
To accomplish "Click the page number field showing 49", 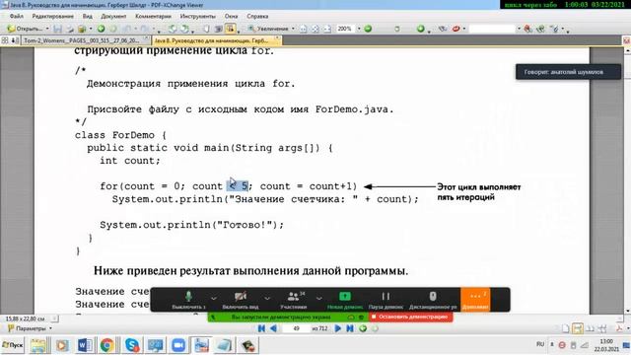I will (296, 328).
